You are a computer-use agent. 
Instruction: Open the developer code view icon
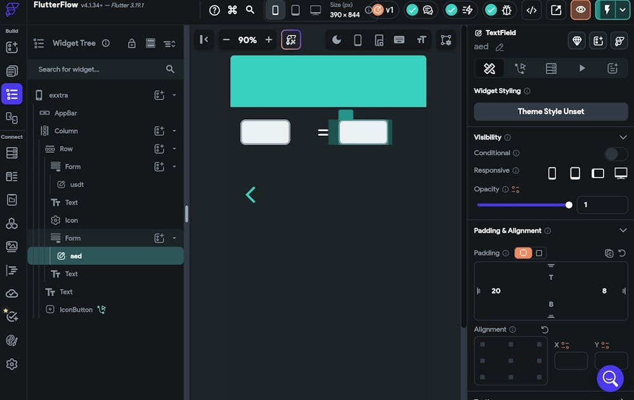click(531, 10)
